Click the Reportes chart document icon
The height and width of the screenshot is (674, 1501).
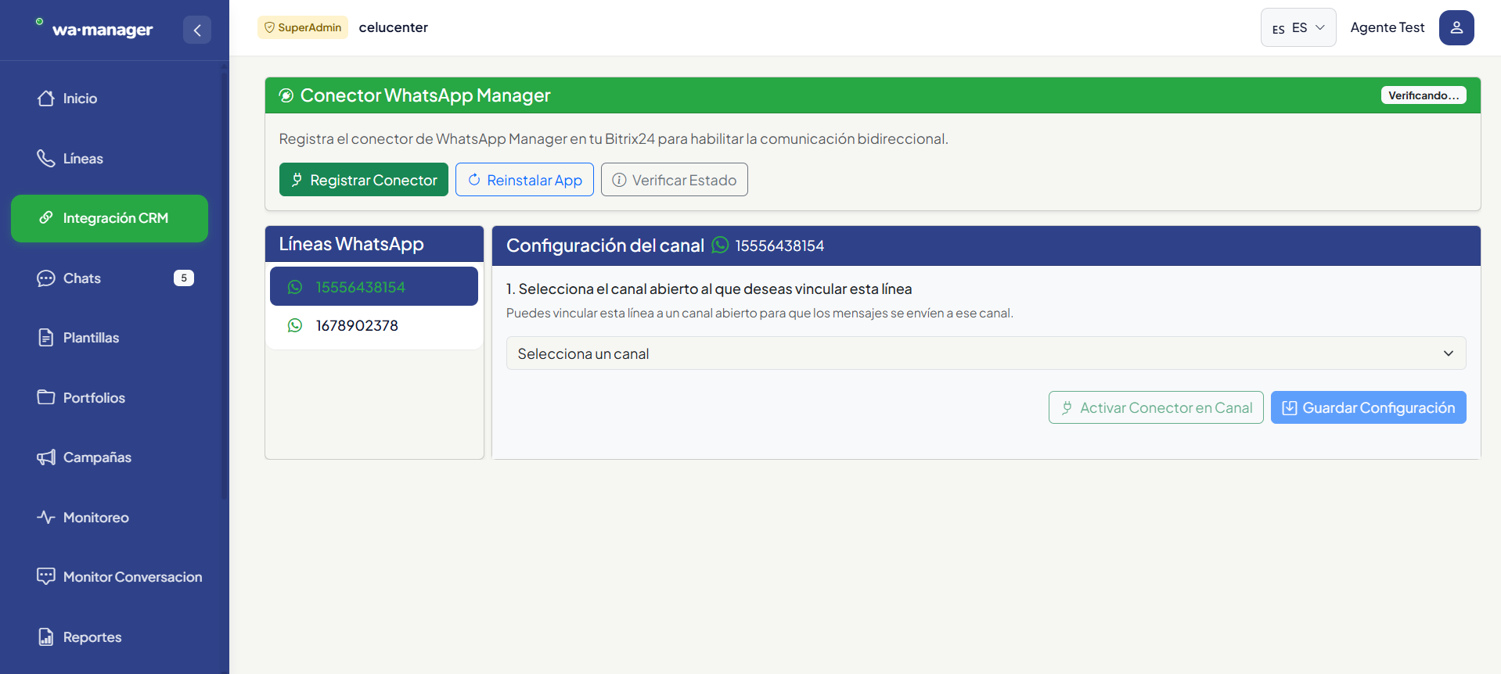46,637
